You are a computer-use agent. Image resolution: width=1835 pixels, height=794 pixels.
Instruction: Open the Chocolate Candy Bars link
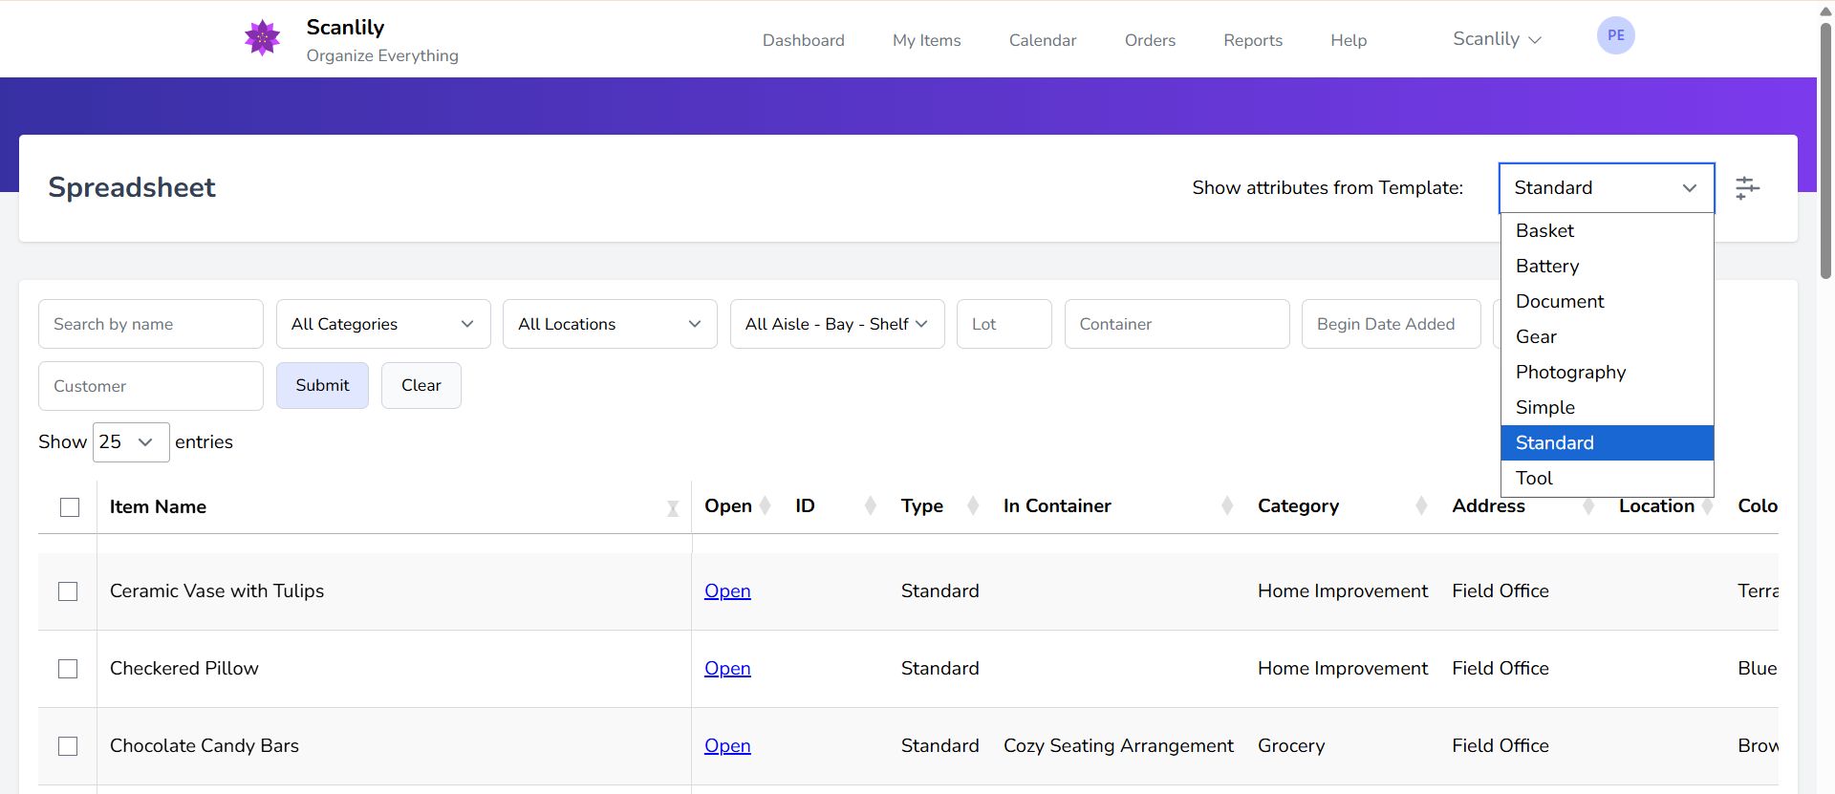tap(727, 746)
